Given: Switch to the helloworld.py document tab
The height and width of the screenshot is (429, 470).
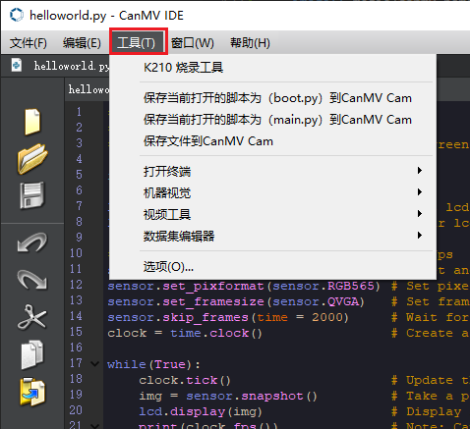Looking at the screenshot, I should [x=60, y=66].
